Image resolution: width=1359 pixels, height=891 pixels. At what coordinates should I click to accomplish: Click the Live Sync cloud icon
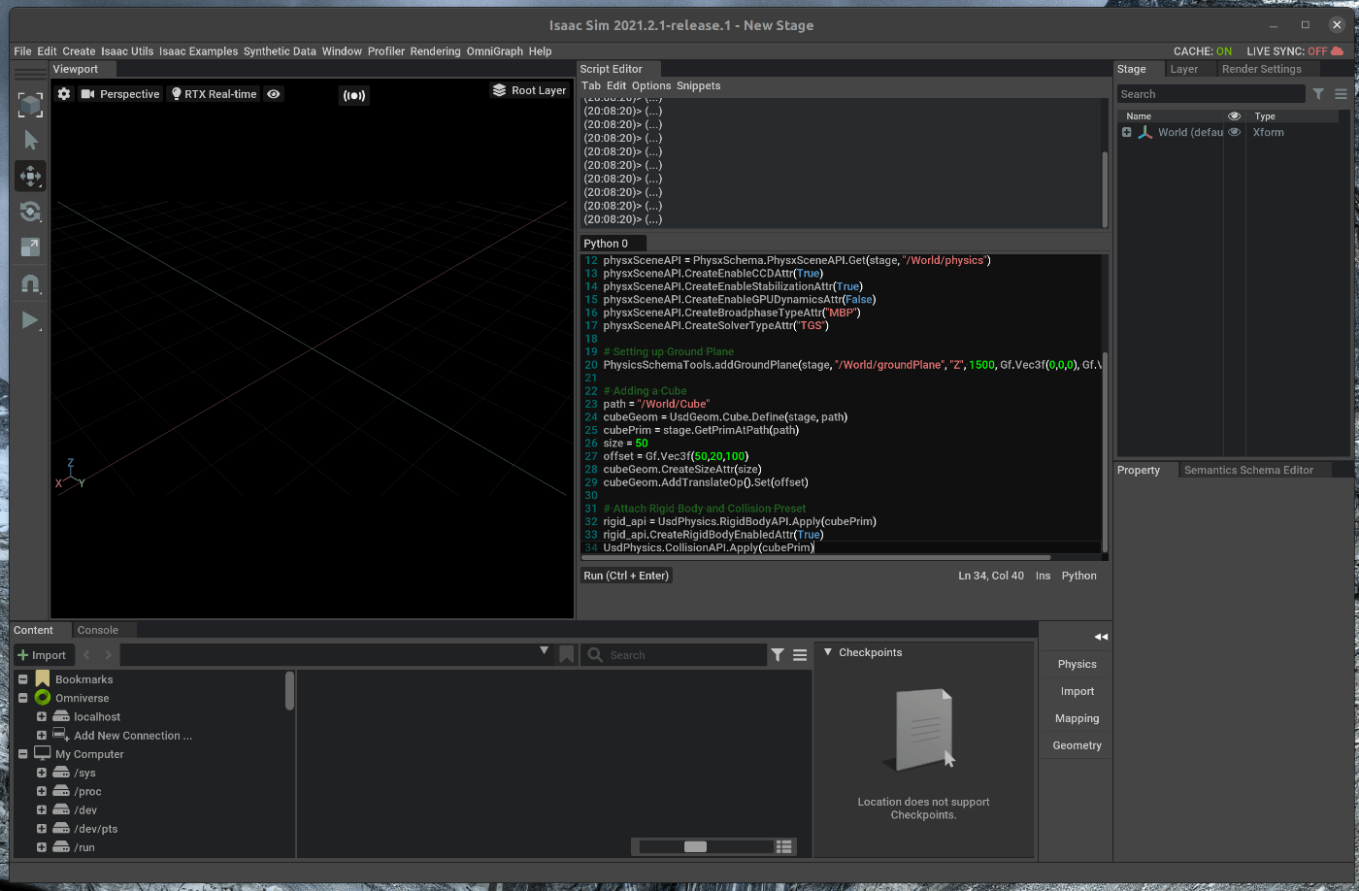pos(1338,51)
